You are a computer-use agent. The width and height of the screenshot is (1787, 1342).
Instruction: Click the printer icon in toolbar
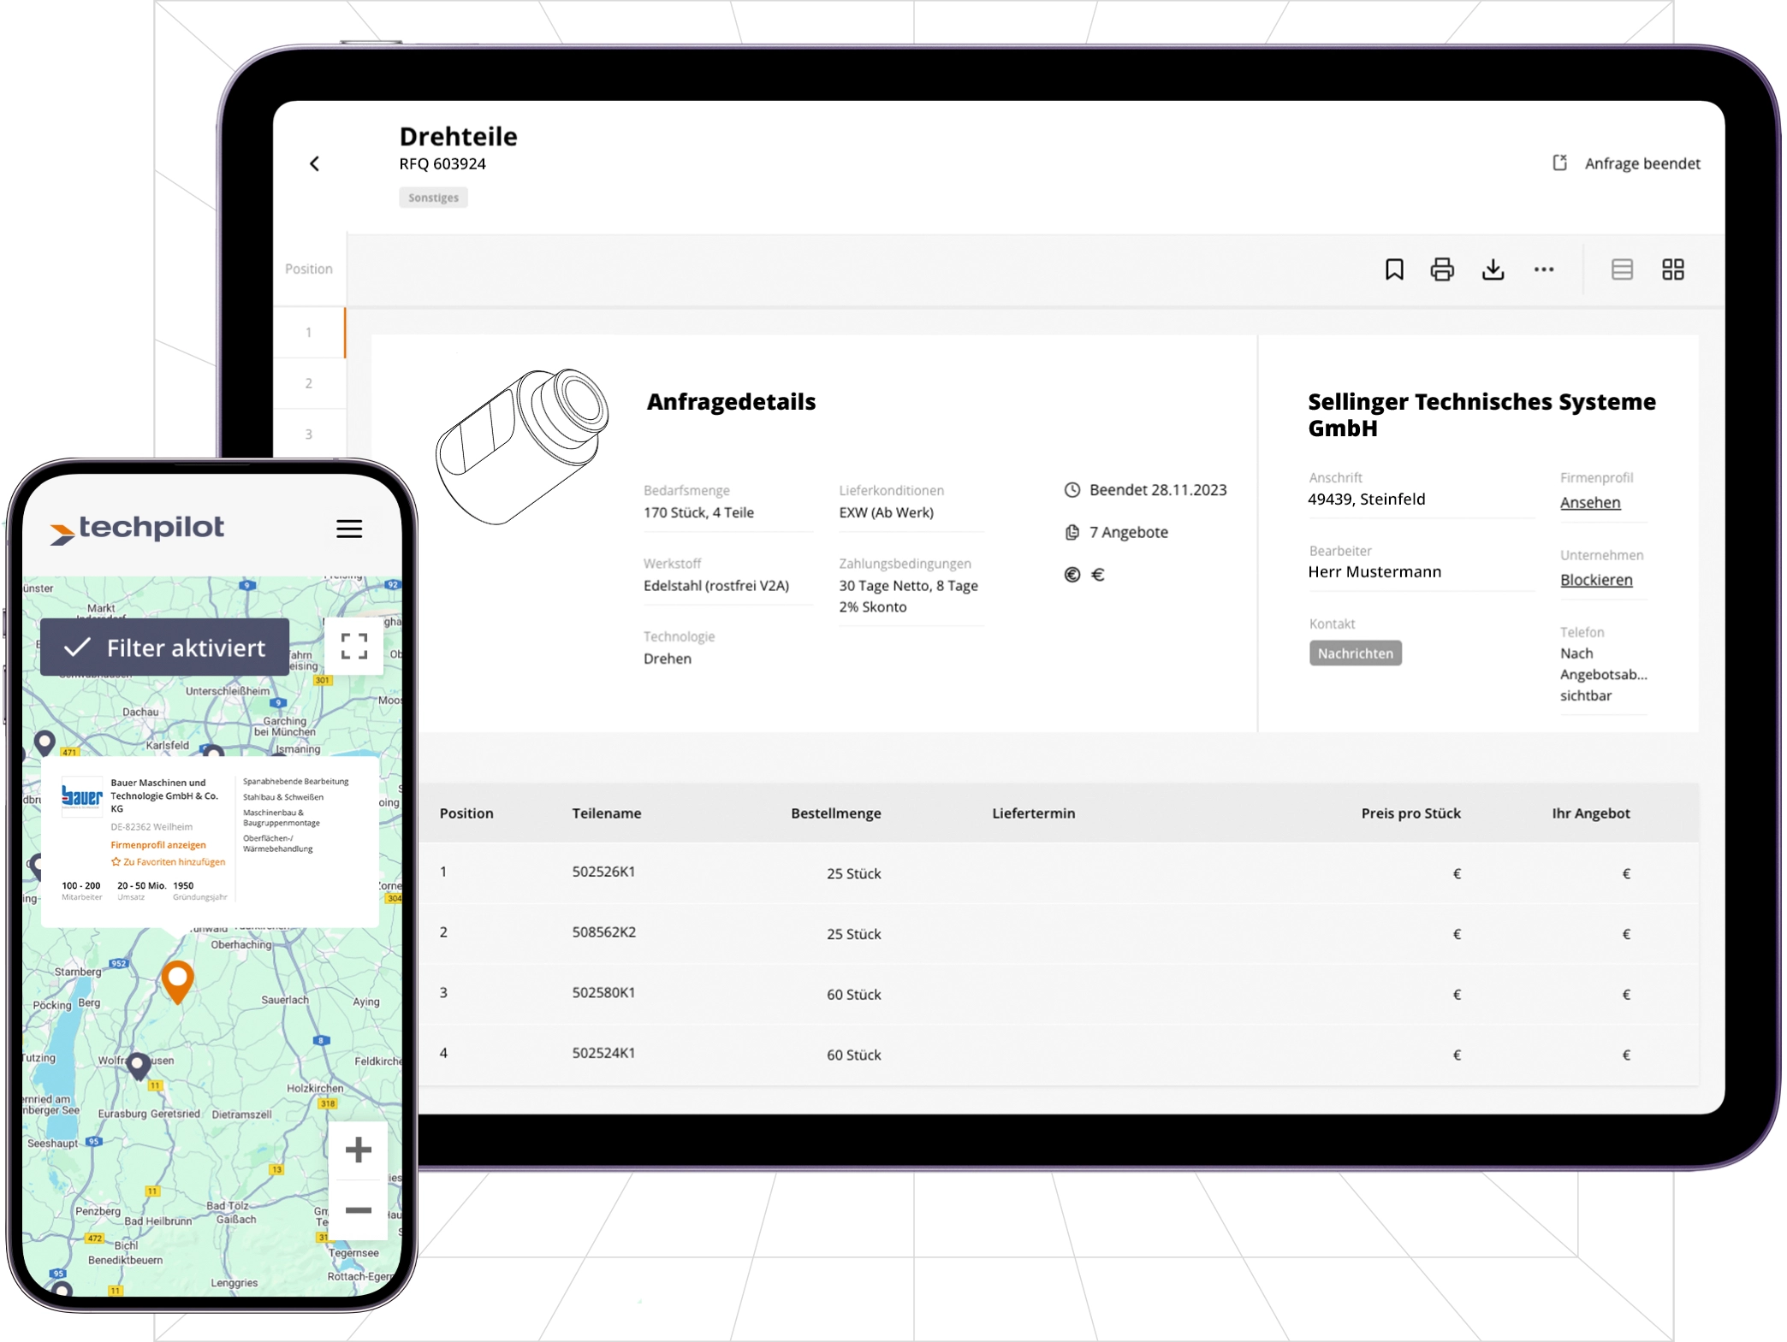click(1441, 270)
